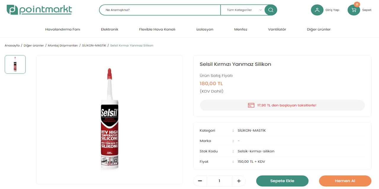The image size is (379, 189).
Task: Expand the Tüm Kategoriler dropdown
Action: point(244,10)
